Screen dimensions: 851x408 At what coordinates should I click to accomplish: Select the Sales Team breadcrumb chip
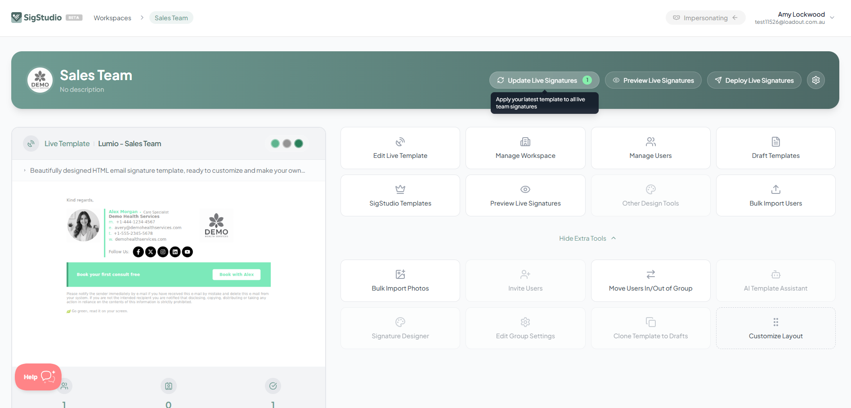tap(171, 18)
